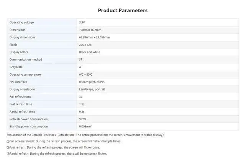Click the Partial refresh time label
This screenshot has width=245, height=162.
point(22,112)
